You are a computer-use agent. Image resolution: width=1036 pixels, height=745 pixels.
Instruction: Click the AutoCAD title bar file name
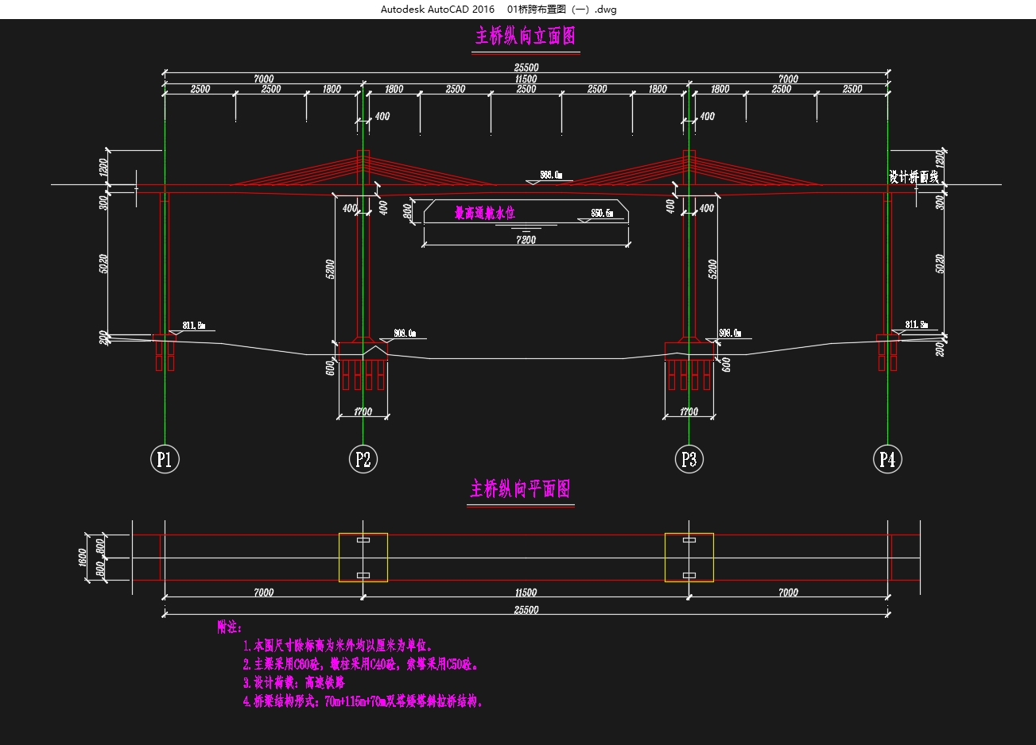coord(561,10)
